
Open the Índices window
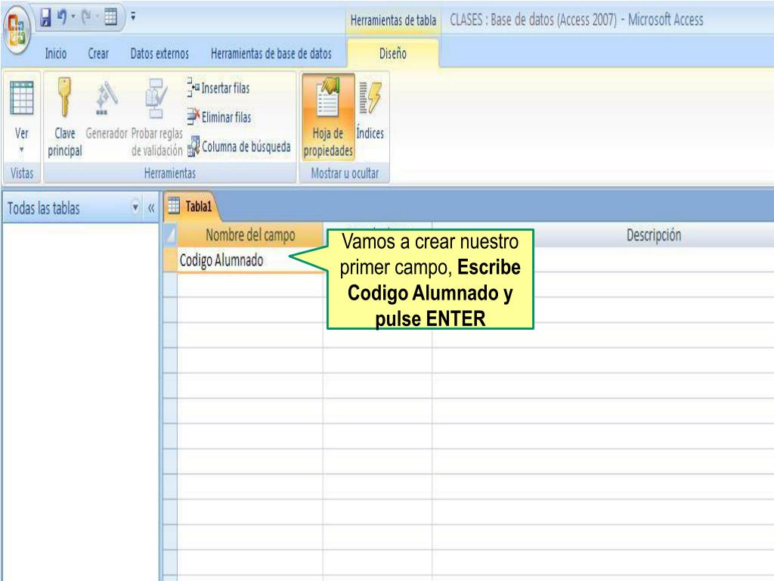click(370, 112)
